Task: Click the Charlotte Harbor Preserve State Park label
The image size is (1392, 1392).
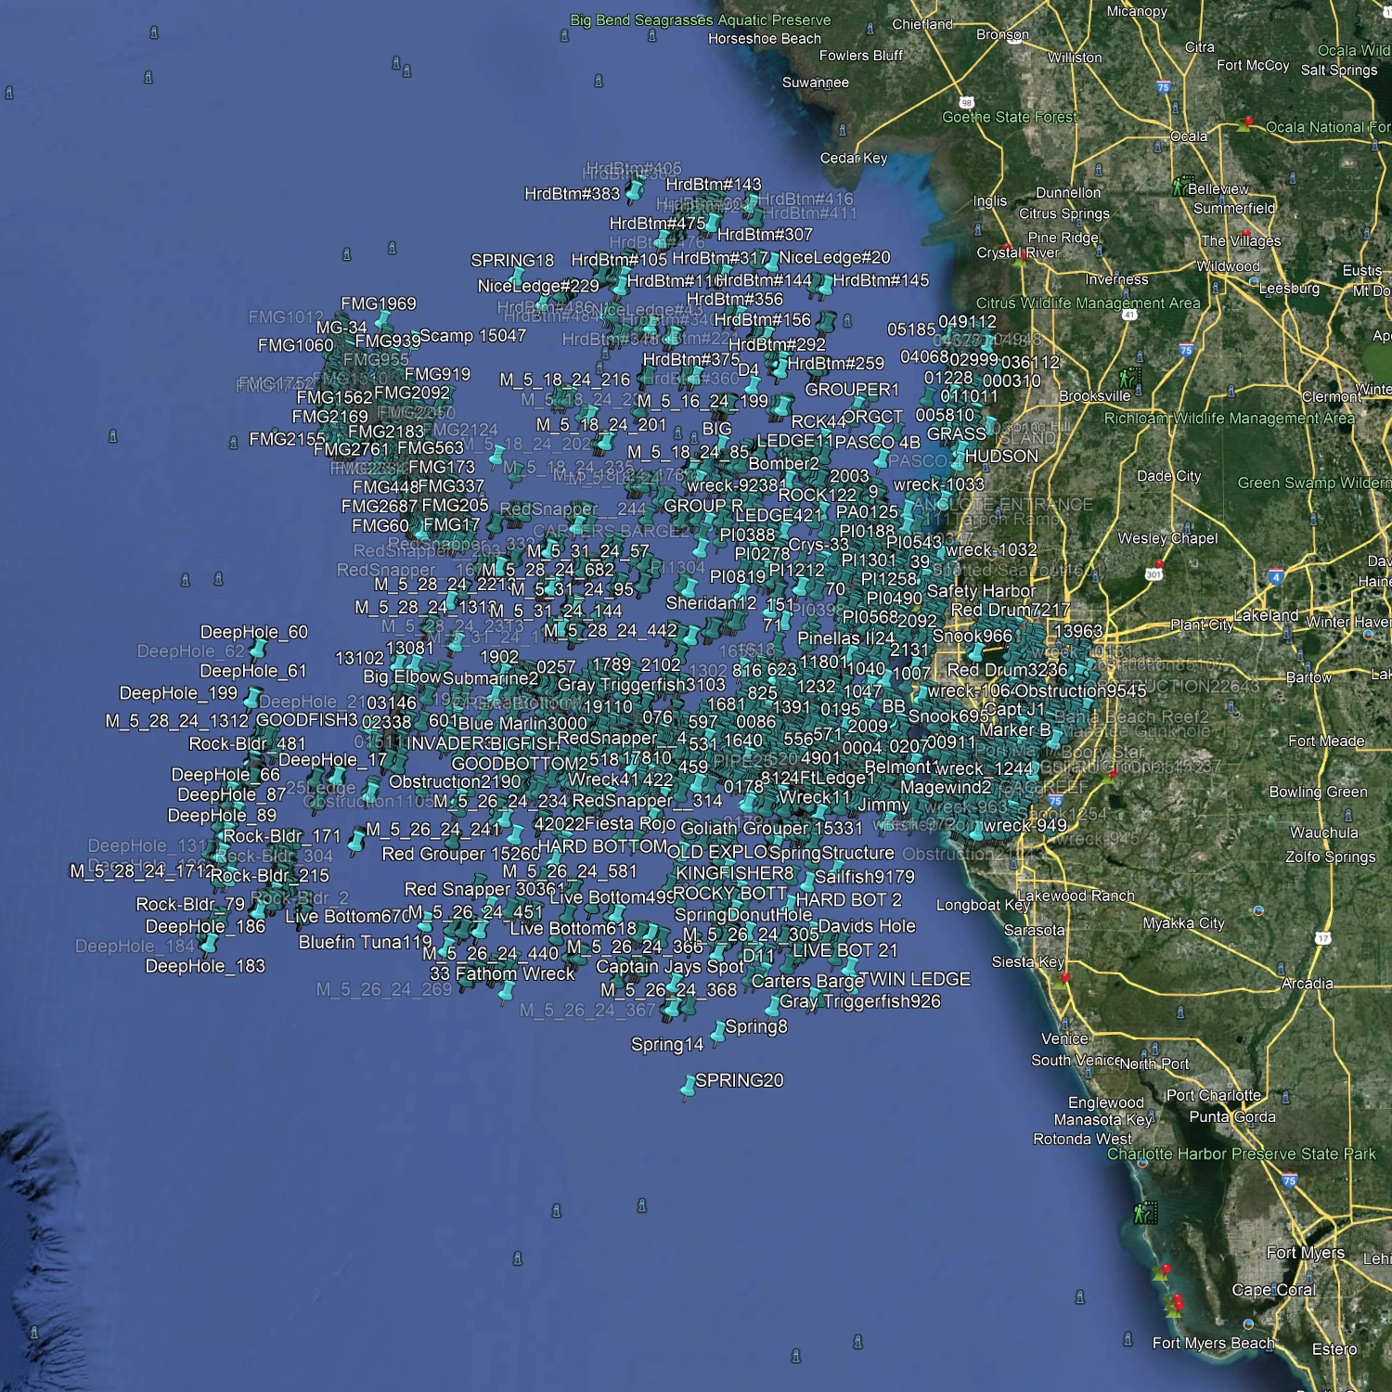Action: pos(1241,1154)
